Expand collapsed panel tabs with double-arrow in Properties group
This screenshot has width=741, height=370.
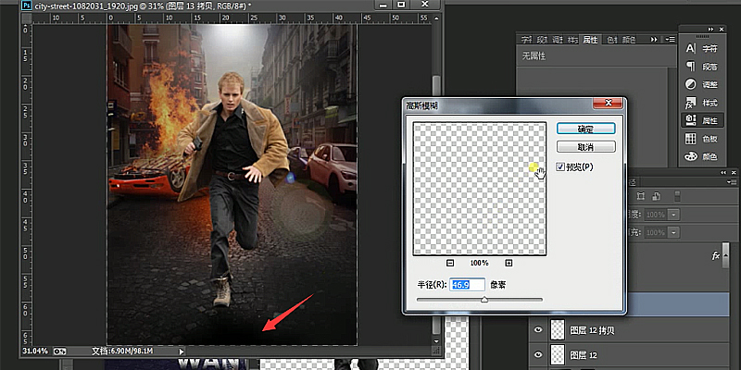pos(654,39)
